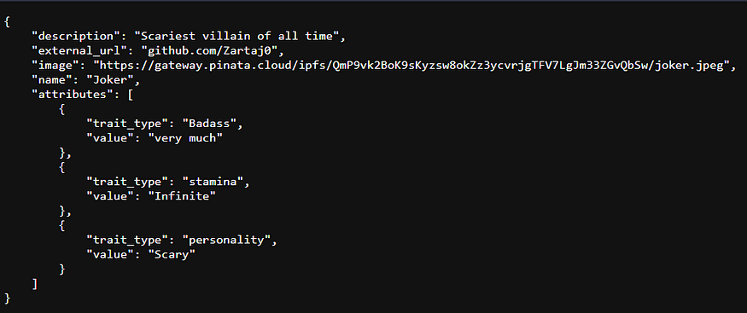
Task: Select the "Joker" name value
Action: click(110, 80)
